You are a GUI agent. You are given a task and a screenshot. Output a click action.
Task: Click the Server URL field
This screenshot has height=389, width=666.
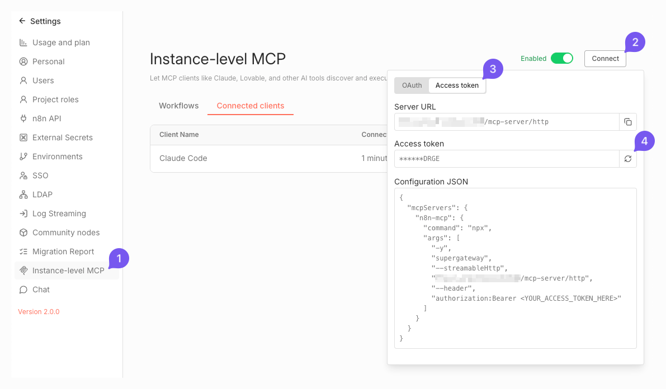point(506,122)
